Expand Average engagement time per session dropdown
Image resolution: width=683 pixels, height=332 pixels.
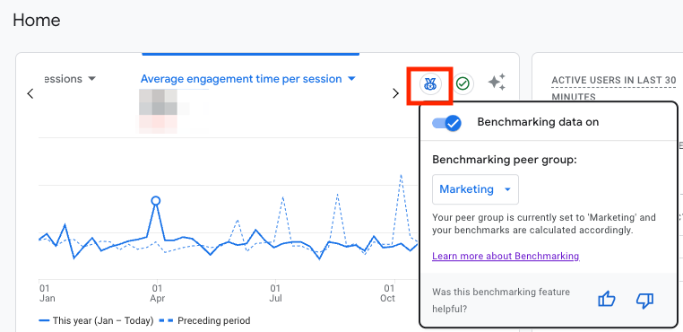click(x=352, y=79)
